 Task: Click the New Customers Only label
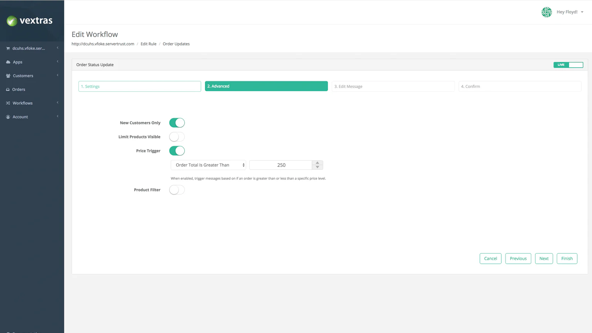tap(140, 123)
